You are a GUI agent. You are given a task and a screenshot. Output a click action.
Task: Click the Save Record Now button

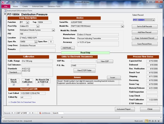[x=145, y=44]
